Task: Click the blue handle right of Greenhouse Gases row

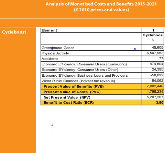Action: tap(135, 49)
